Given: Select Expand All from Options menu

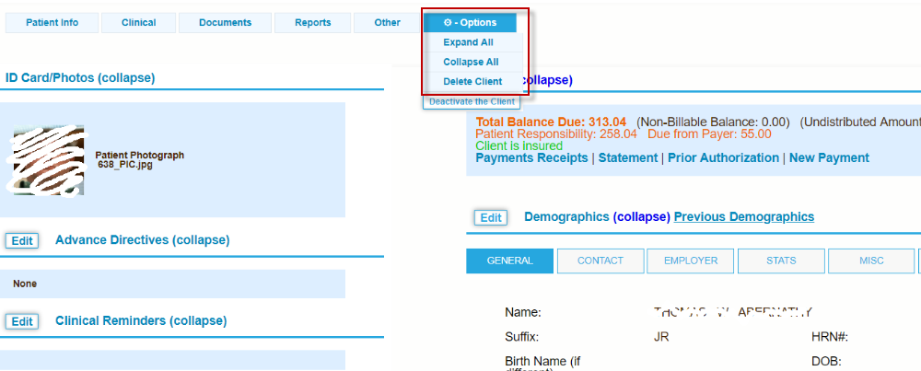Looking at the screenshot, I should point(467,42).
